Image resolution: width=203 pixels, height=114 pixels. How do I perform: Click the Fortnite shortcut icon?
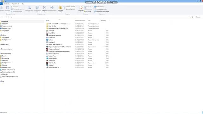47,40
